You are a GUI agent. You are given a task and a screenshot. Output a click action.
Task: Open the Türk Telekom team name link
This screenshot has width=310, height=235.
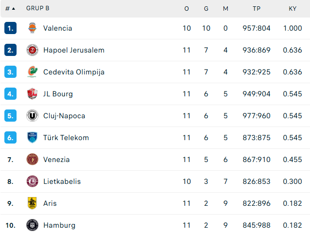pyautogui.click(x=66, y=138)
